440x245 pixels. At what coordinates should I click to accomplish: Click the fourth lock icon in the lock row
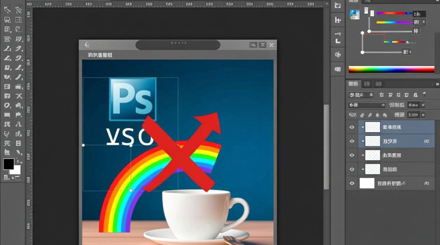pos(377,115)
